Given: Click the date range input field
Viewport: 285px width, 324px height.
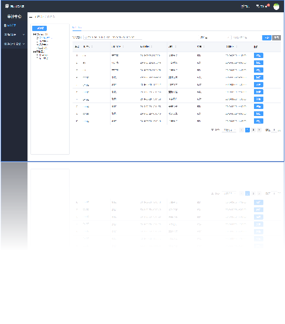Looking at the screenshot, I should click(113, 37).
